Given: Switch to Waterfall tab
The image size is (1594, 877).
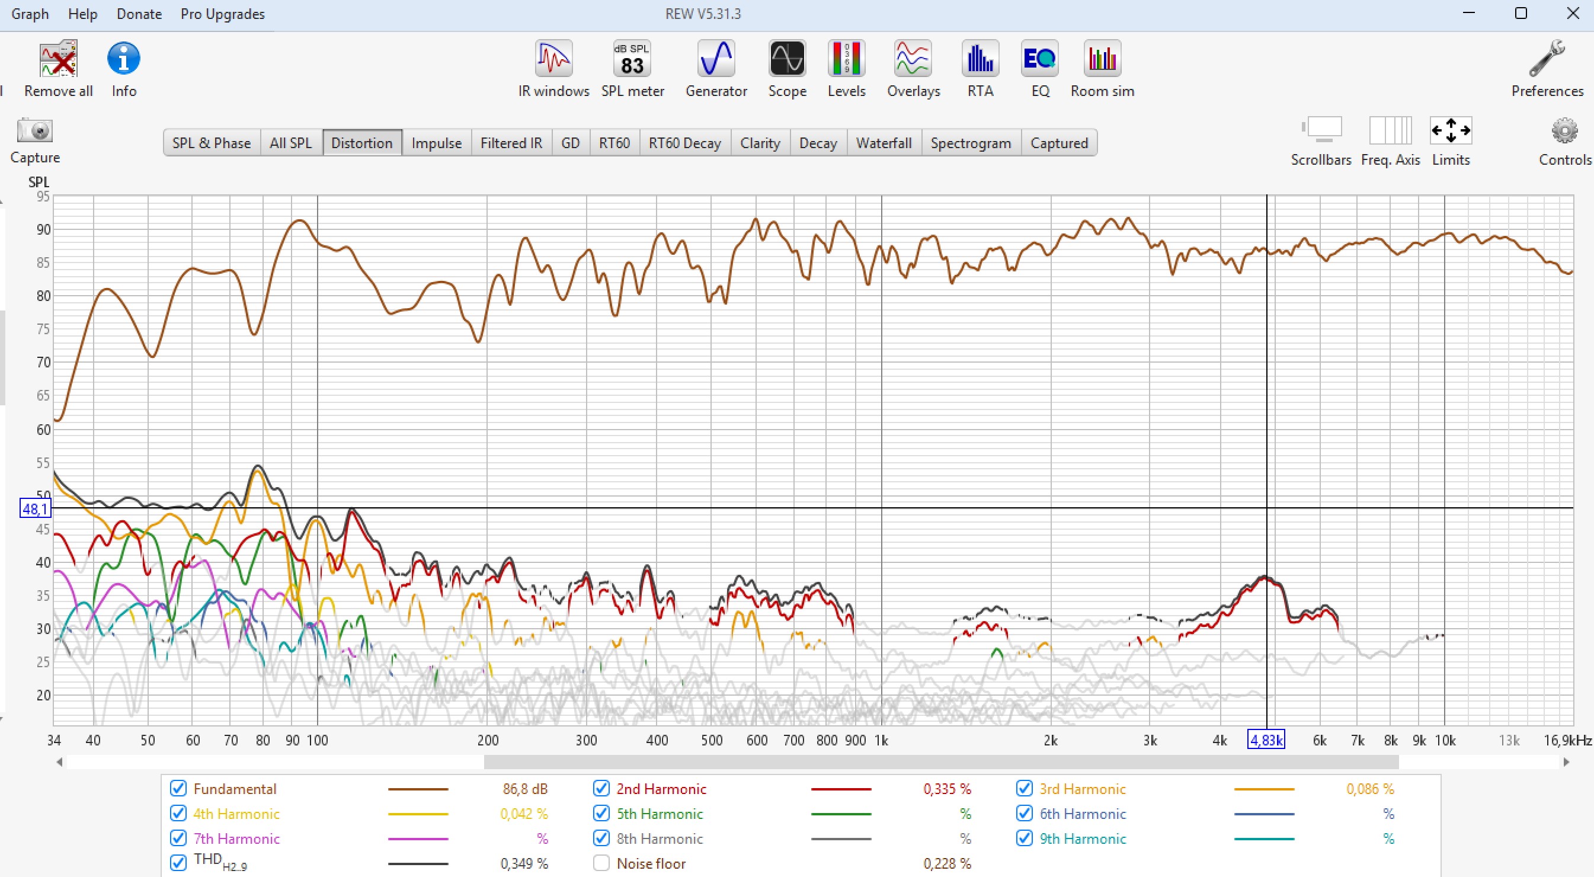Looking at the screenshot, I should [x=884, y=143].
